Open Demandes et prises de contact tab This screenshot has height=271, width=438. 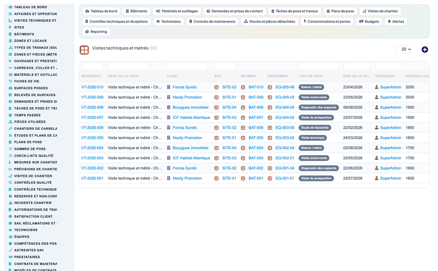pyautogui.click(x=234, y=11)
